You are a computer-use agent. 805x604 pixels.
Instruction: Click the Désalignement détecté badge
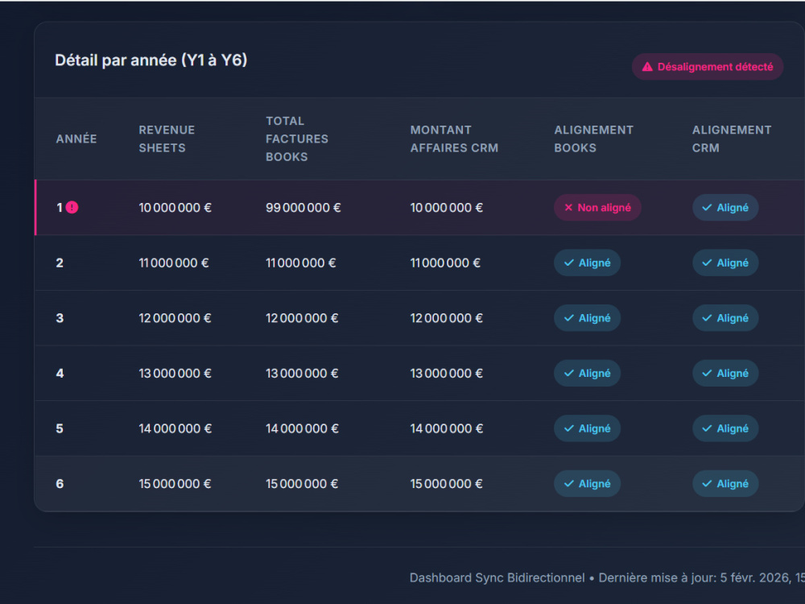pos(708,67)
